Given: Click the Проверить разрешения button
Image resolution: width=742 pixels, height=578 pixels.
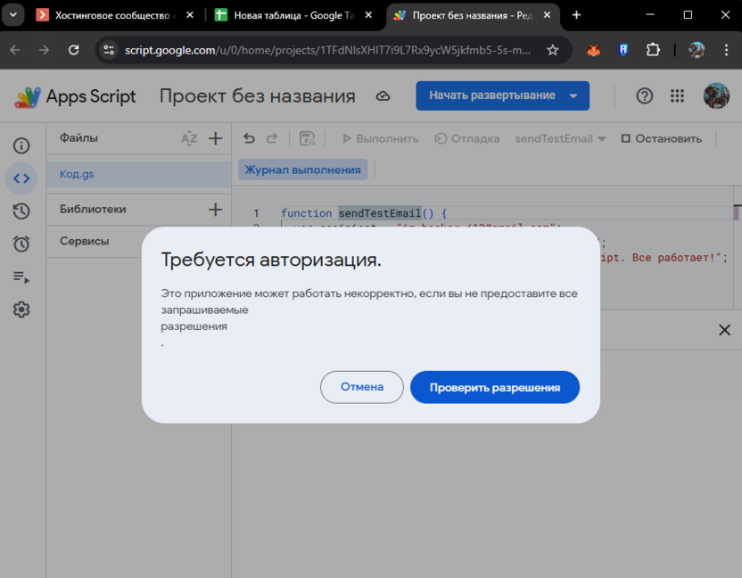Looking at the screenshot, I should [494, 387].
